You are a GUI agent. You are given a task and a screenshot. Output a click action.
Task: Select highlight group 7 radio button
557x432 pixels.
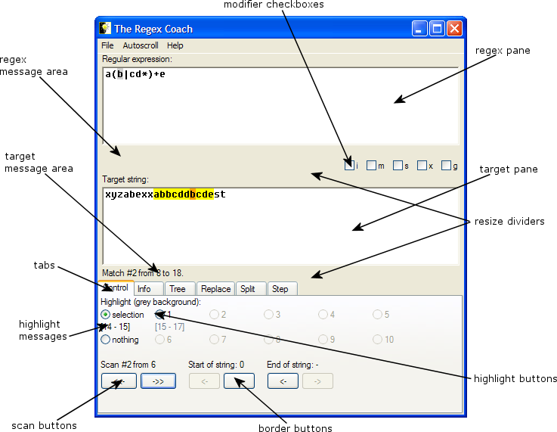pyautogui.click(x=214, y=339)
